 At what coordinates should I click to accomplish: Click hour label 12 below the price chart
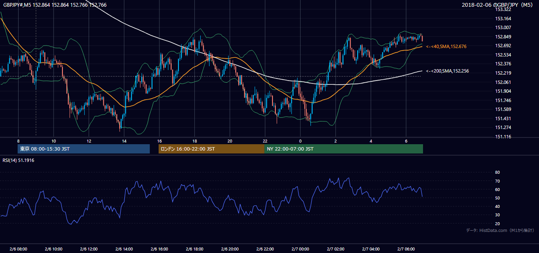pos(89,141)
